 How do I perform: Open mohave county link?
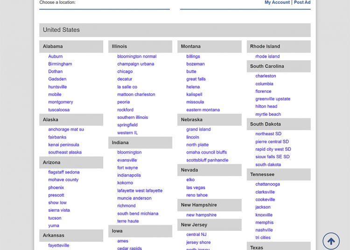[63, 180]
